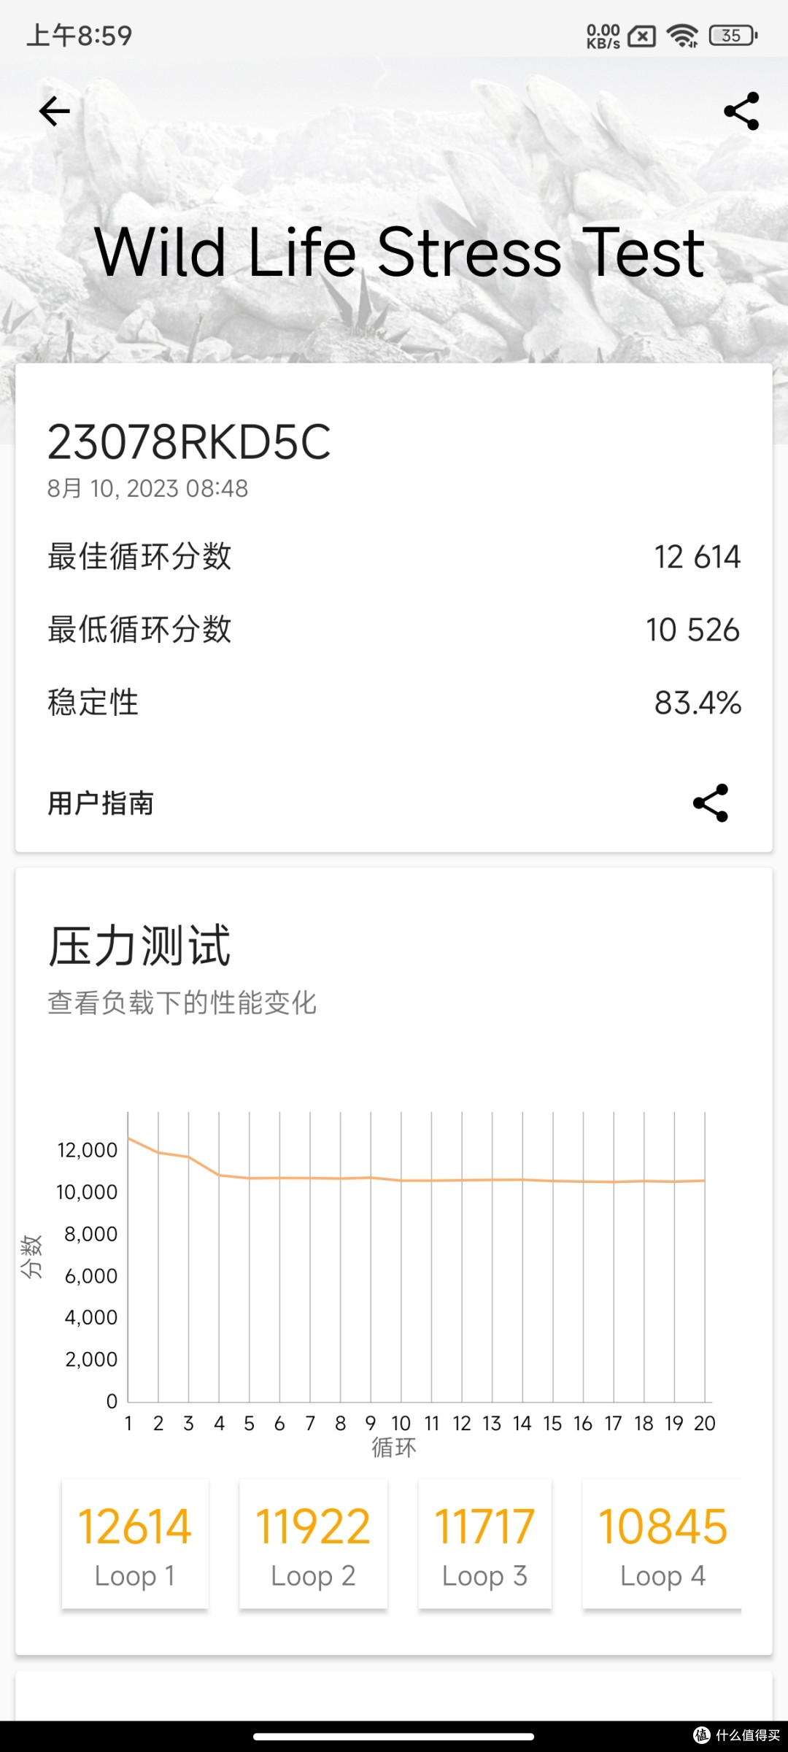This screenshot has width=788, height=1752.
Task: Tap best loop score value 12 614
Action: [698, 557]
